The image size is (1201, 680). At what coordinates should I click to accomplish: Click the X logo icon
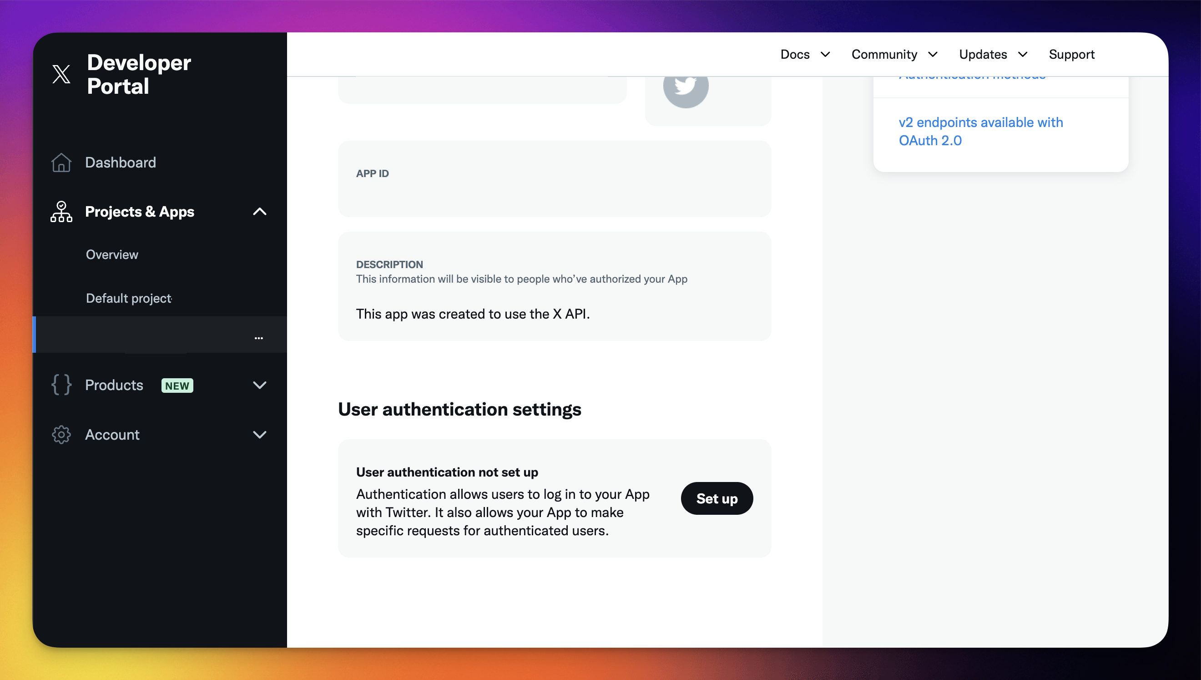tap(61, 74)
